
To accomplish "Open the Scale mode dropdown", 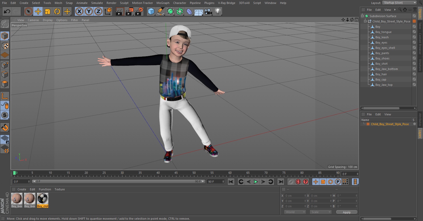I will (320, 212).
